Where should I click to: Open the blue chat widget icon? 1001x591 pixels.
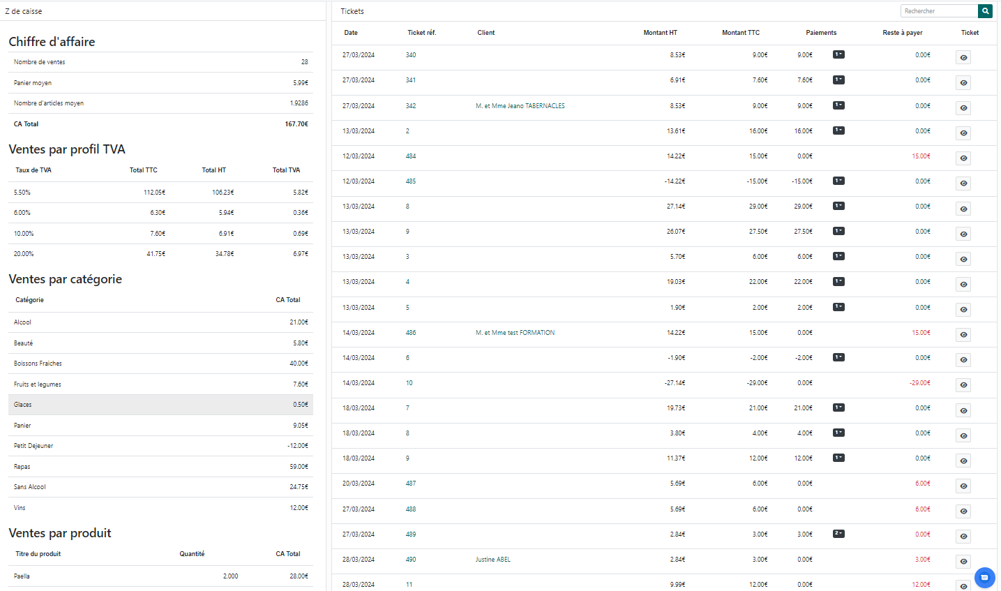(984, 578)
